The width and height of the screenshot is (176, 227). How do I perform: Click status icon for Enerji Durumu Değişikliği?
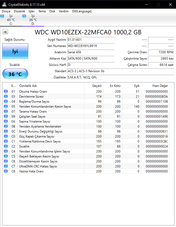pyautogui.click(x=6, y=131)
